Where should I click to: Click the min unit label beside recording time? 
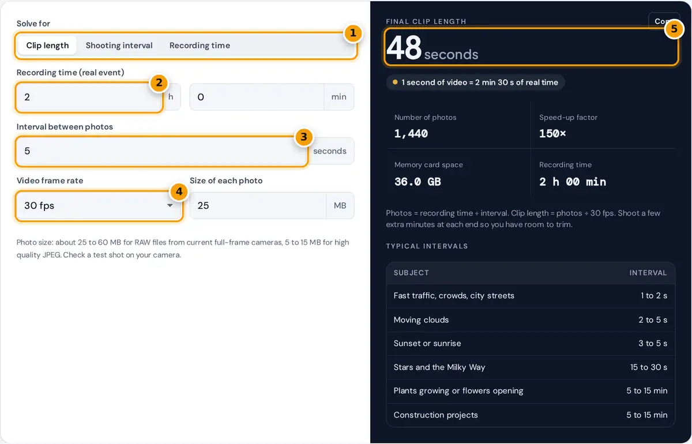pyautogui.click(x=339, y=97)
